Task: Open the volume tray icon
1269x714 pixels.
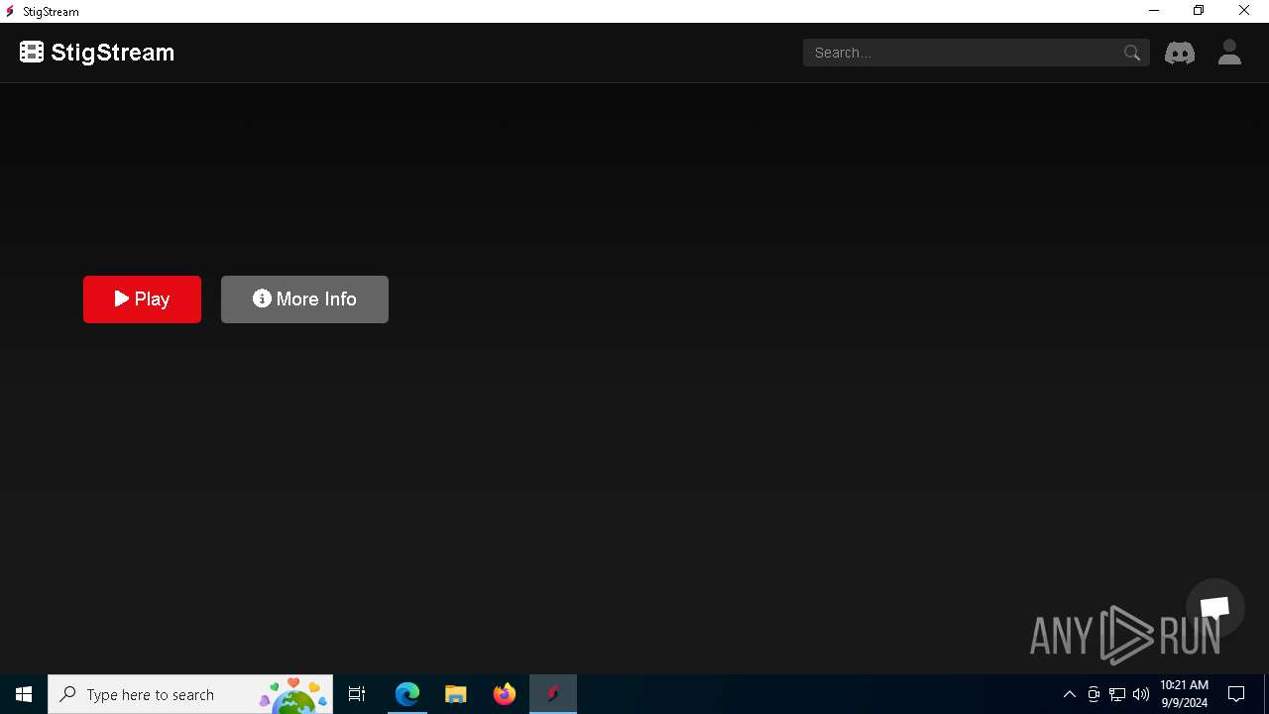Action: click(1141, 694)
